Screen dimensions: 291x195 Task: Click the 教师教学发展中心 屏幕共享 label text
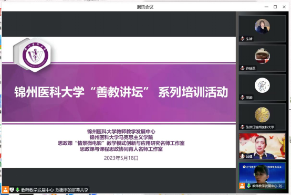[x=55, y=190]
